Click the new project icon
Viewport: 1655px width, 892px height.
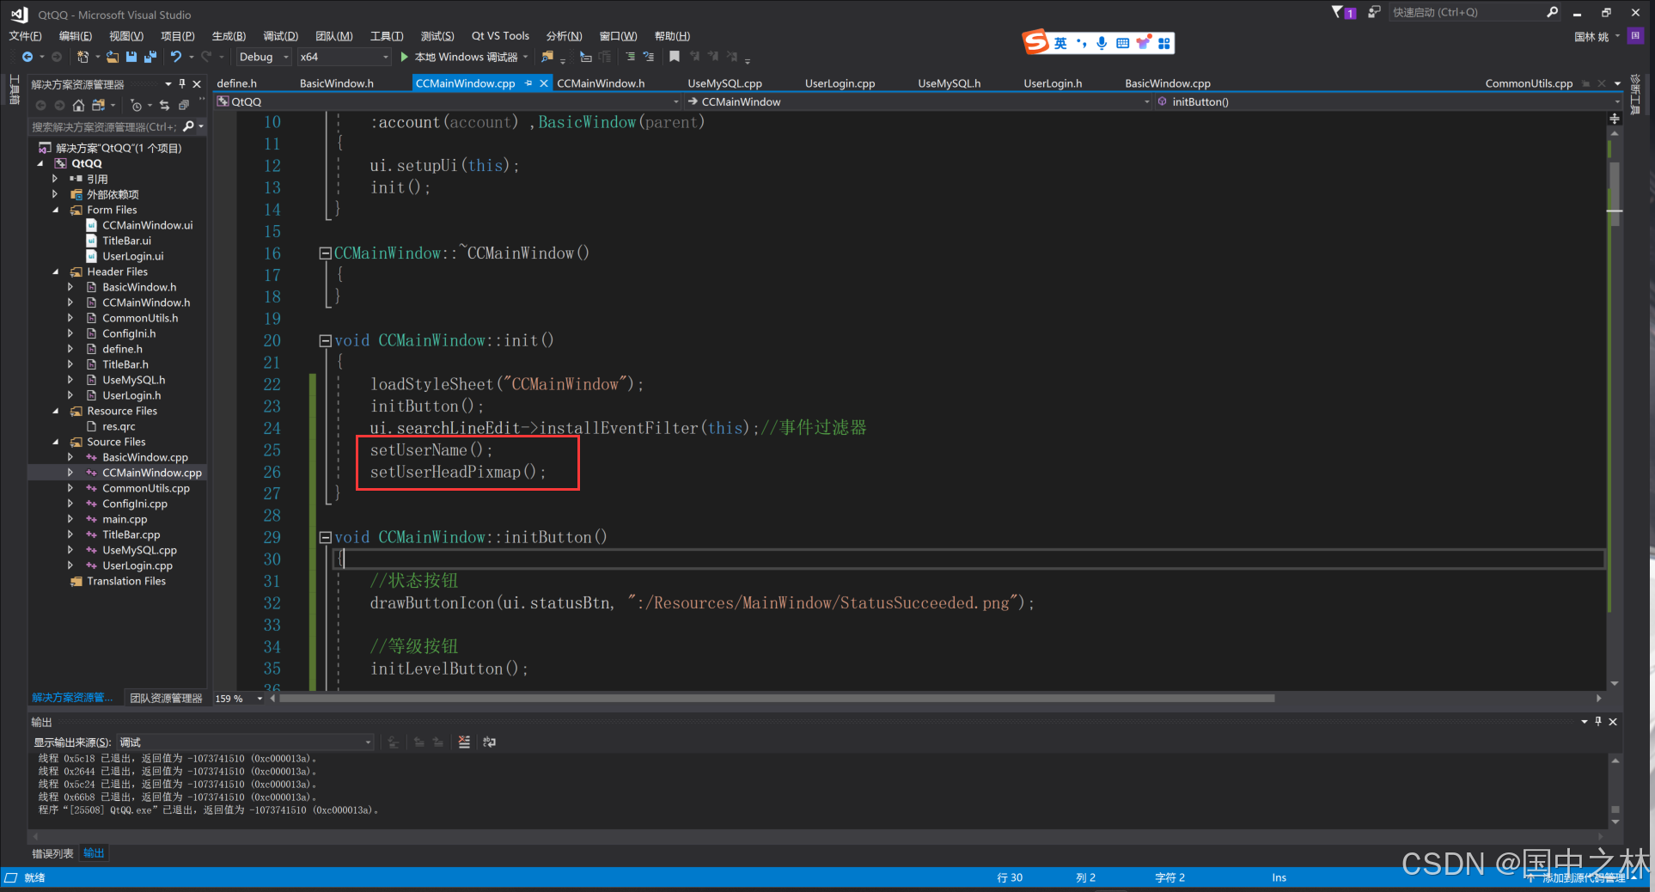point(82,57)
